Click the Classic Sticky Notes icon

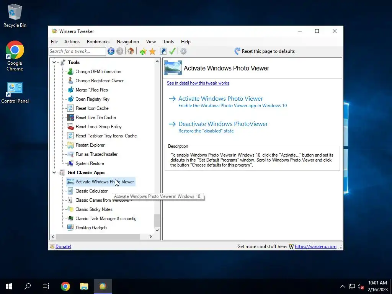tap(70, 209)
